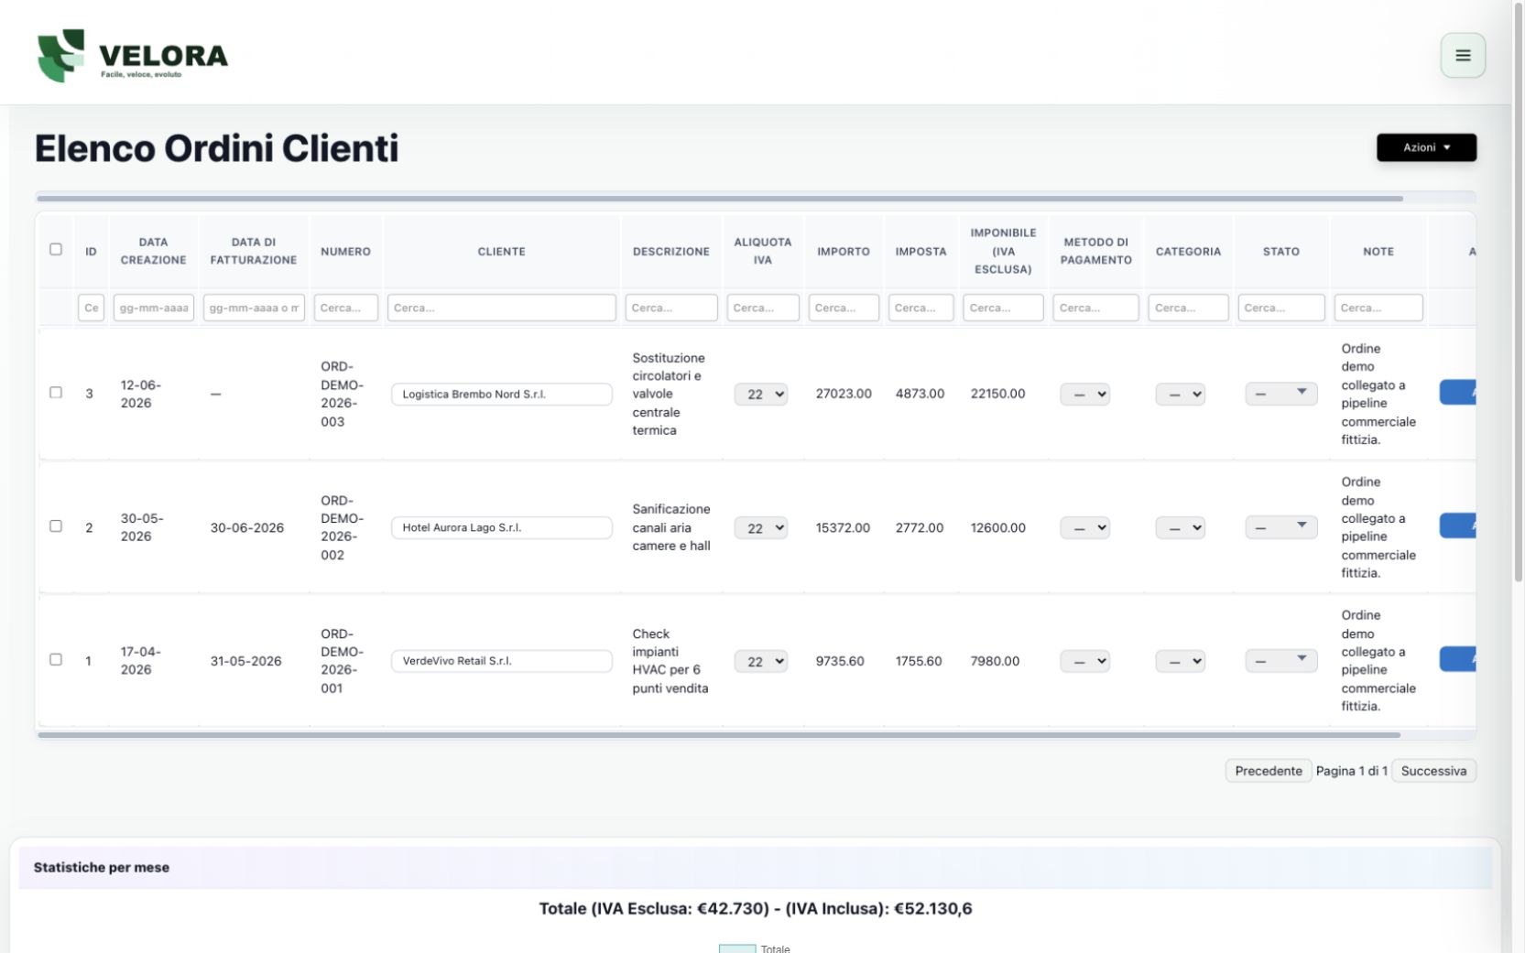The width and height of the screenshot is (1525, 953).
Task: Open payment method dropdown for Logistica Brembo row
Action: tap(1085, 394)
